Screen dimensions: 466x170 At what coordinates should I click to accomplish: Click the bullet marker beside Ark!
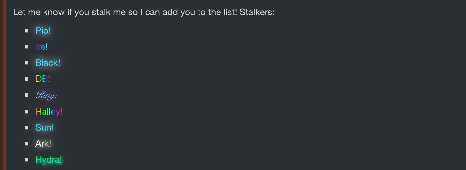coord(27,144)
